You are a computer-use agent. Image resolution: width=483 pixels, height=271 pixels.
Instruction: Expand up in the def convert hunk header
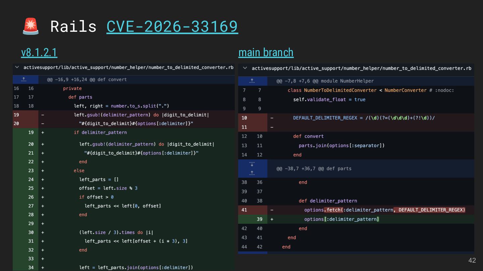coord(23,79)
